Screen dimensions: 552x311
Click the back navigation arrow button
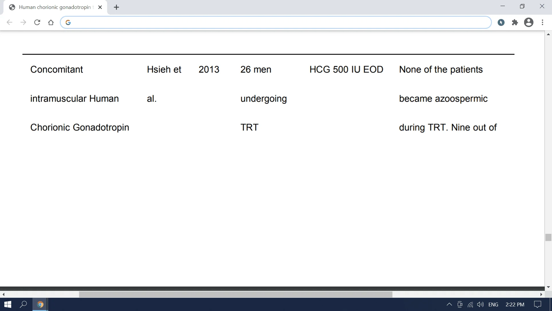click(9, 22)
